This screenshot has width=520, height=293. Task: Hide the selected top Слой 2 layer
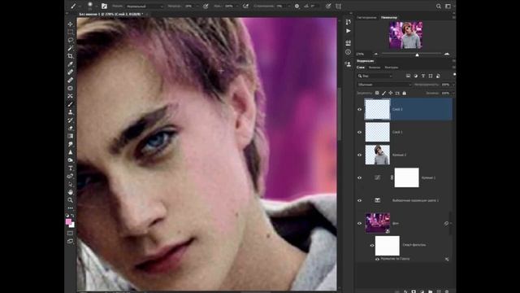[x=359, y=109]
